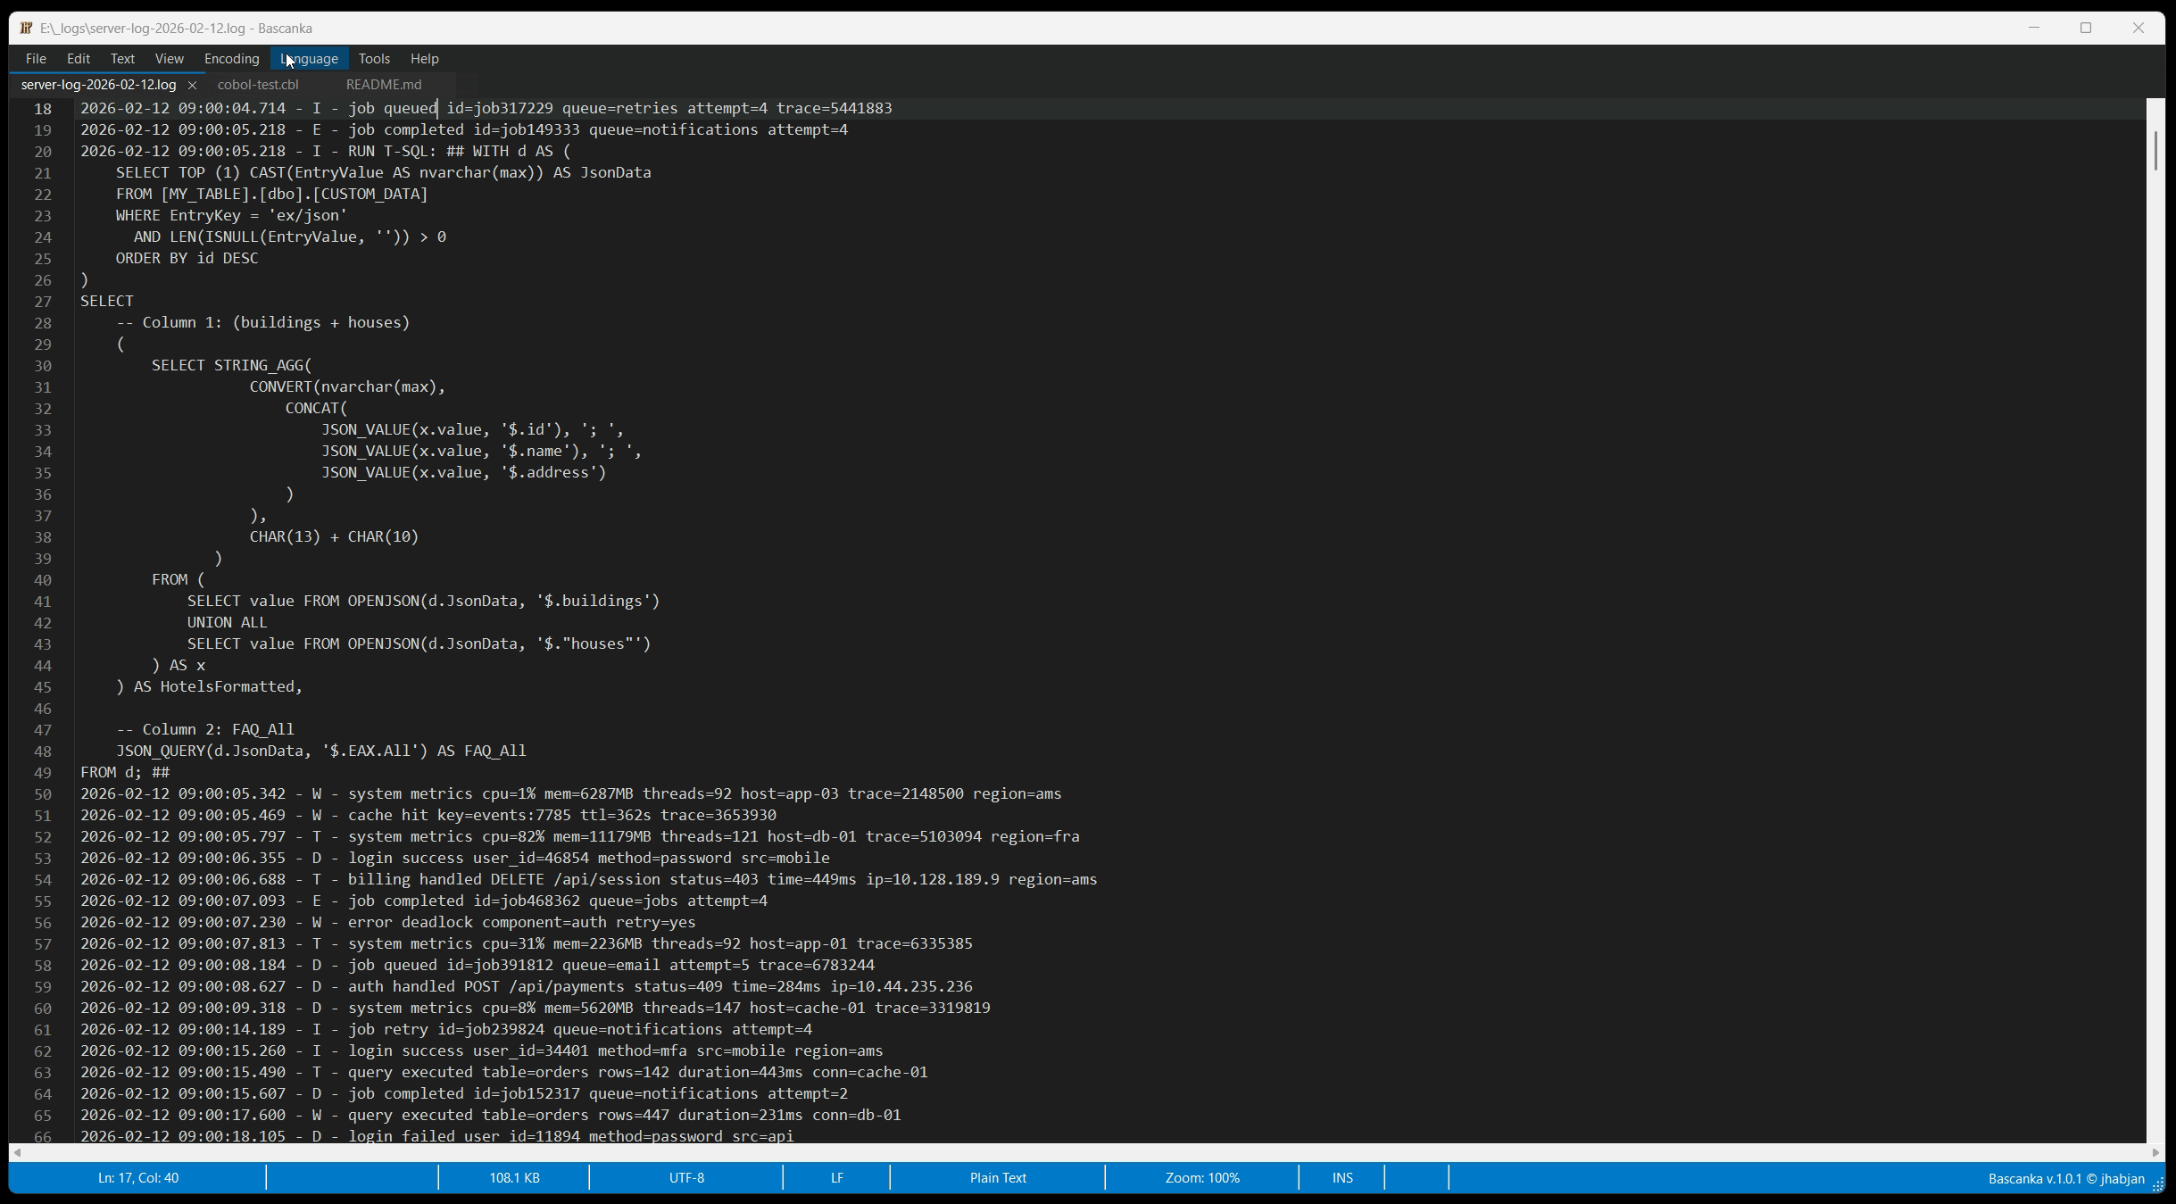This screenshot has width=2176, height=1204.
Task: Open the File menu
Action: click(36, 58)
